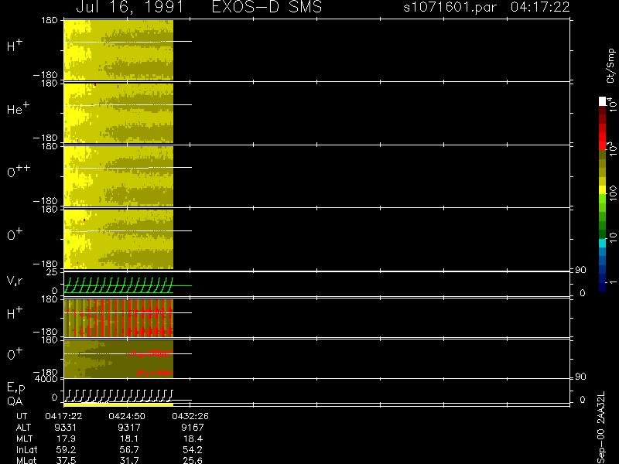Click the "InLat" row label

pyautogui.click(x=27, y=449)
